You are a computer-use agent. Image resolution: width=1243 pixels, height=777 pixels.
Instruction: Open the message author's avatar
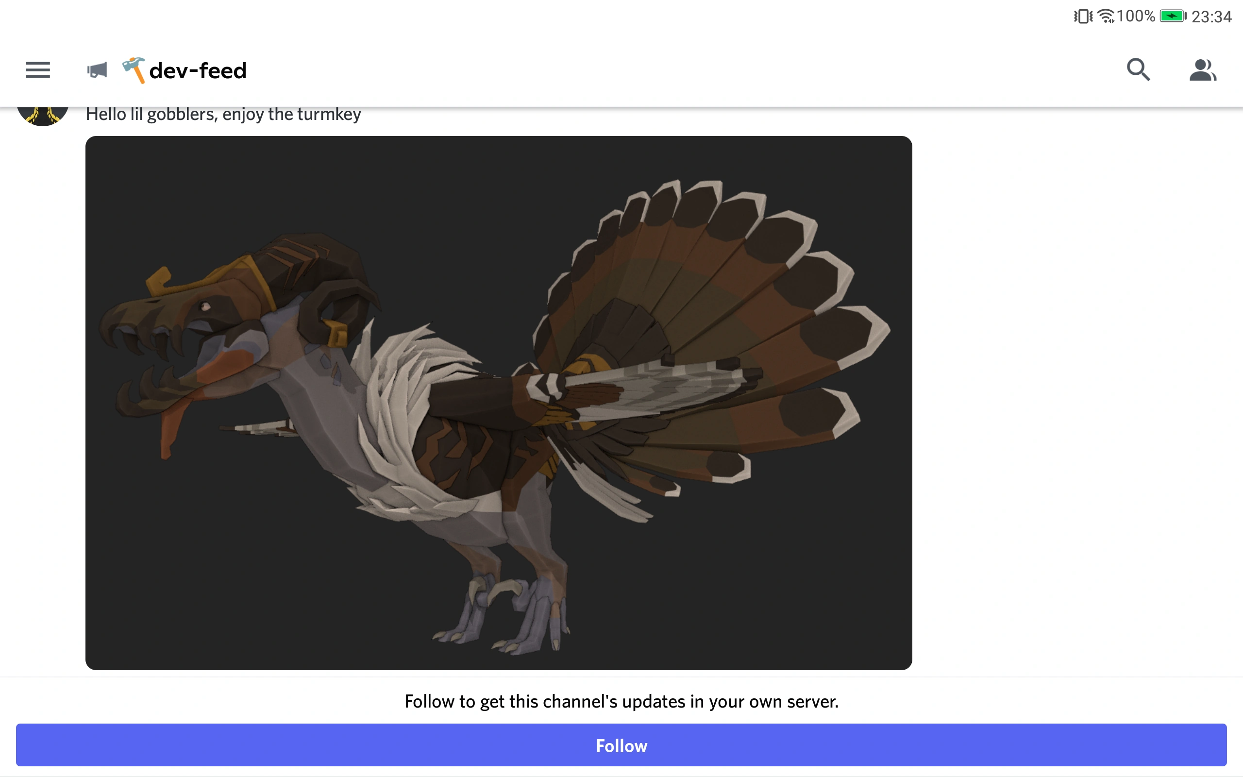point(43,115)
